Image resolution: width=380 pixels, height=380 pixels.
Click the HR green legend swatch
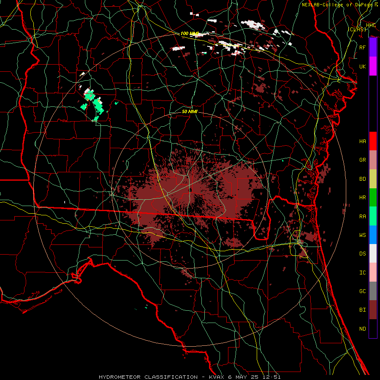coord(373,197)
